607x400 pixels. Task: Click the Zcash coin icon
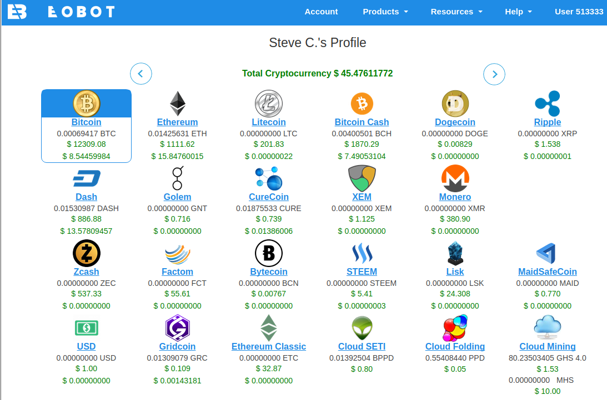point(86,253)
